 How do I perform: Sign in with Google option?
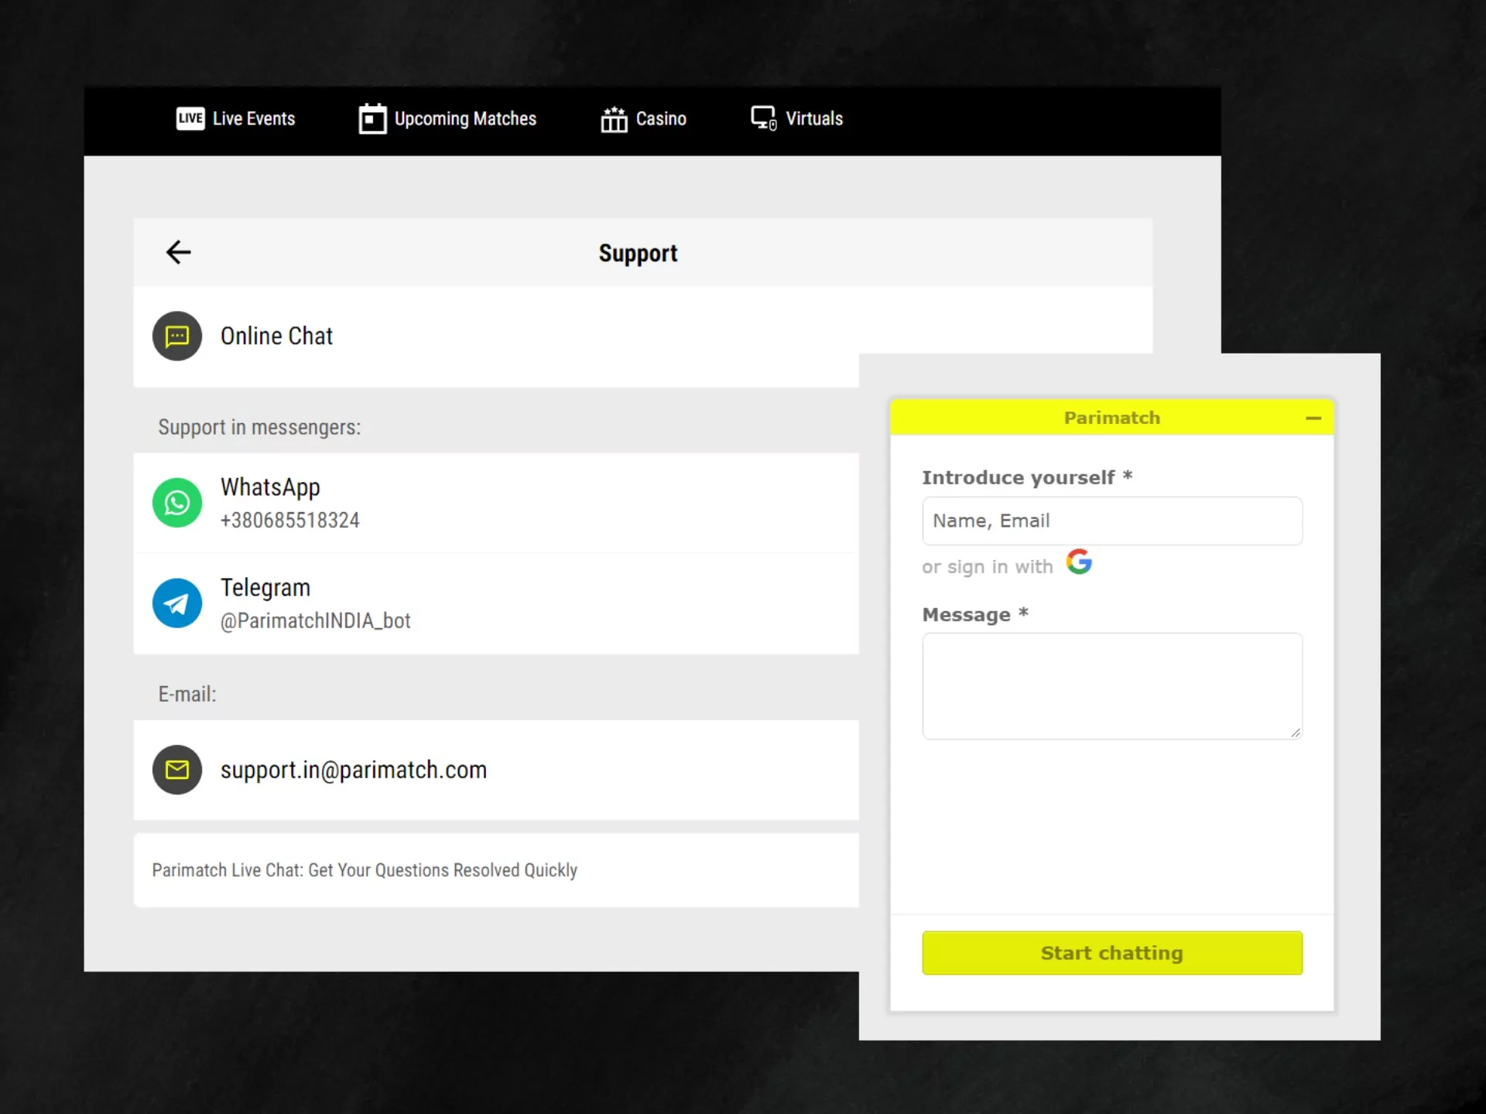coord(1077,566)
